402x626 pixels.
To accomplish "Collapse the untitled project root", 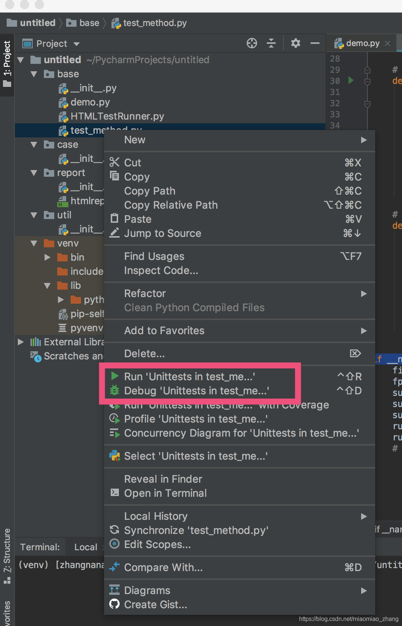I will pyautogui.click(x=20, y=60).
